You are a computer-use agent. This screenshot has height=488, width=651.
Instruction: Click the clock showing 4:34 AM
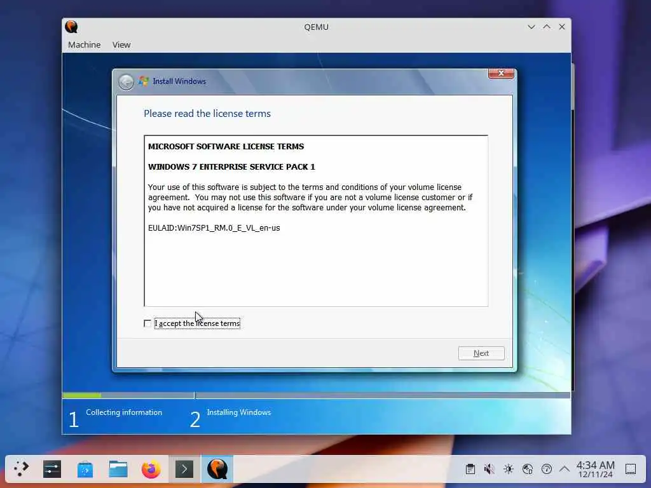(595, 469)
